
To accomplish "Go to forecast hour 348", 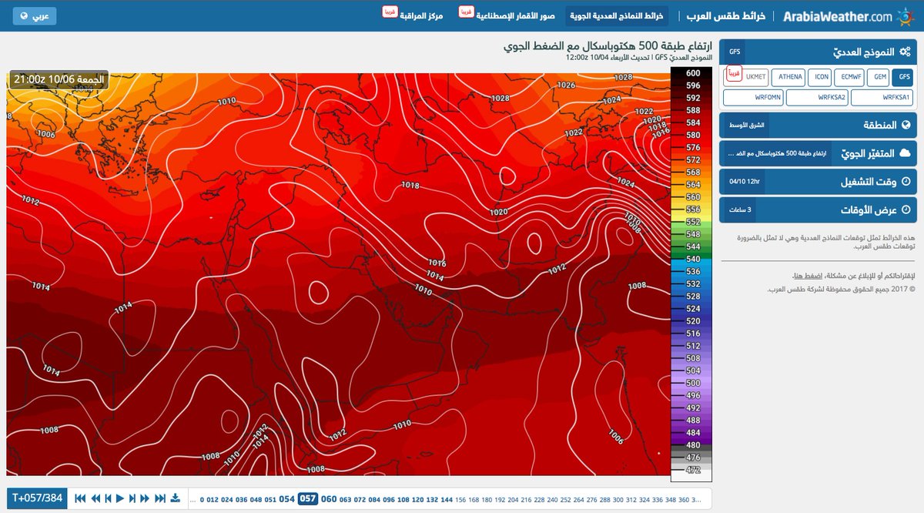I will pos(672,499).
